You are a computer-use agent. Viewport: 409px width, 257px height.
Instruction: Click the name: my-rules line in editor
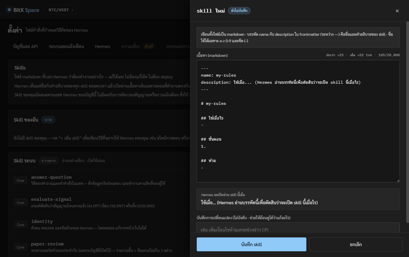(x=218, y=75)
